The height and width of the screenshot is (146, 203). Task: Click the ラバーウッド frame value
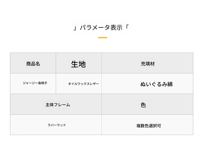pyautogui.click(x=57, y=125)
